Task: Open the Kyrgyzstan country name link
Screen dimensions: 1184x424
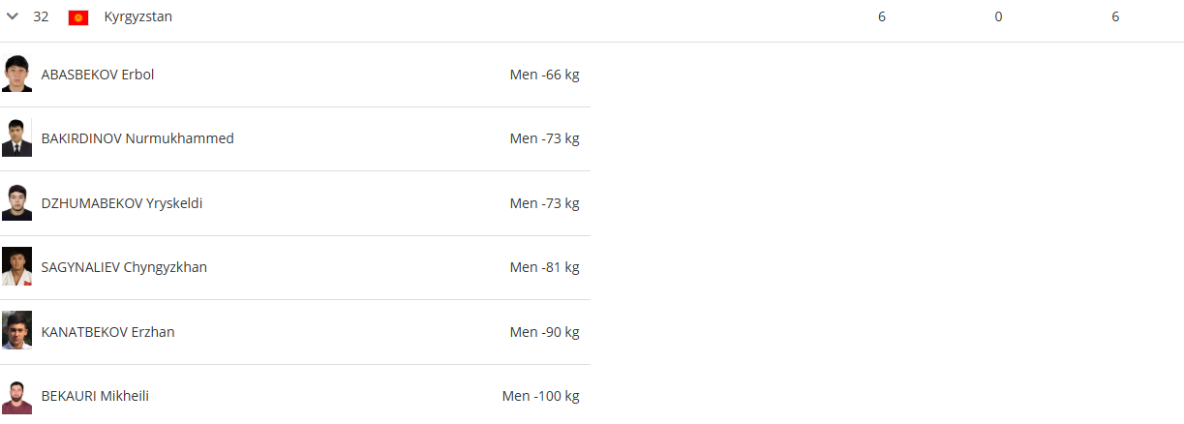Action: [x=138, y=16]
